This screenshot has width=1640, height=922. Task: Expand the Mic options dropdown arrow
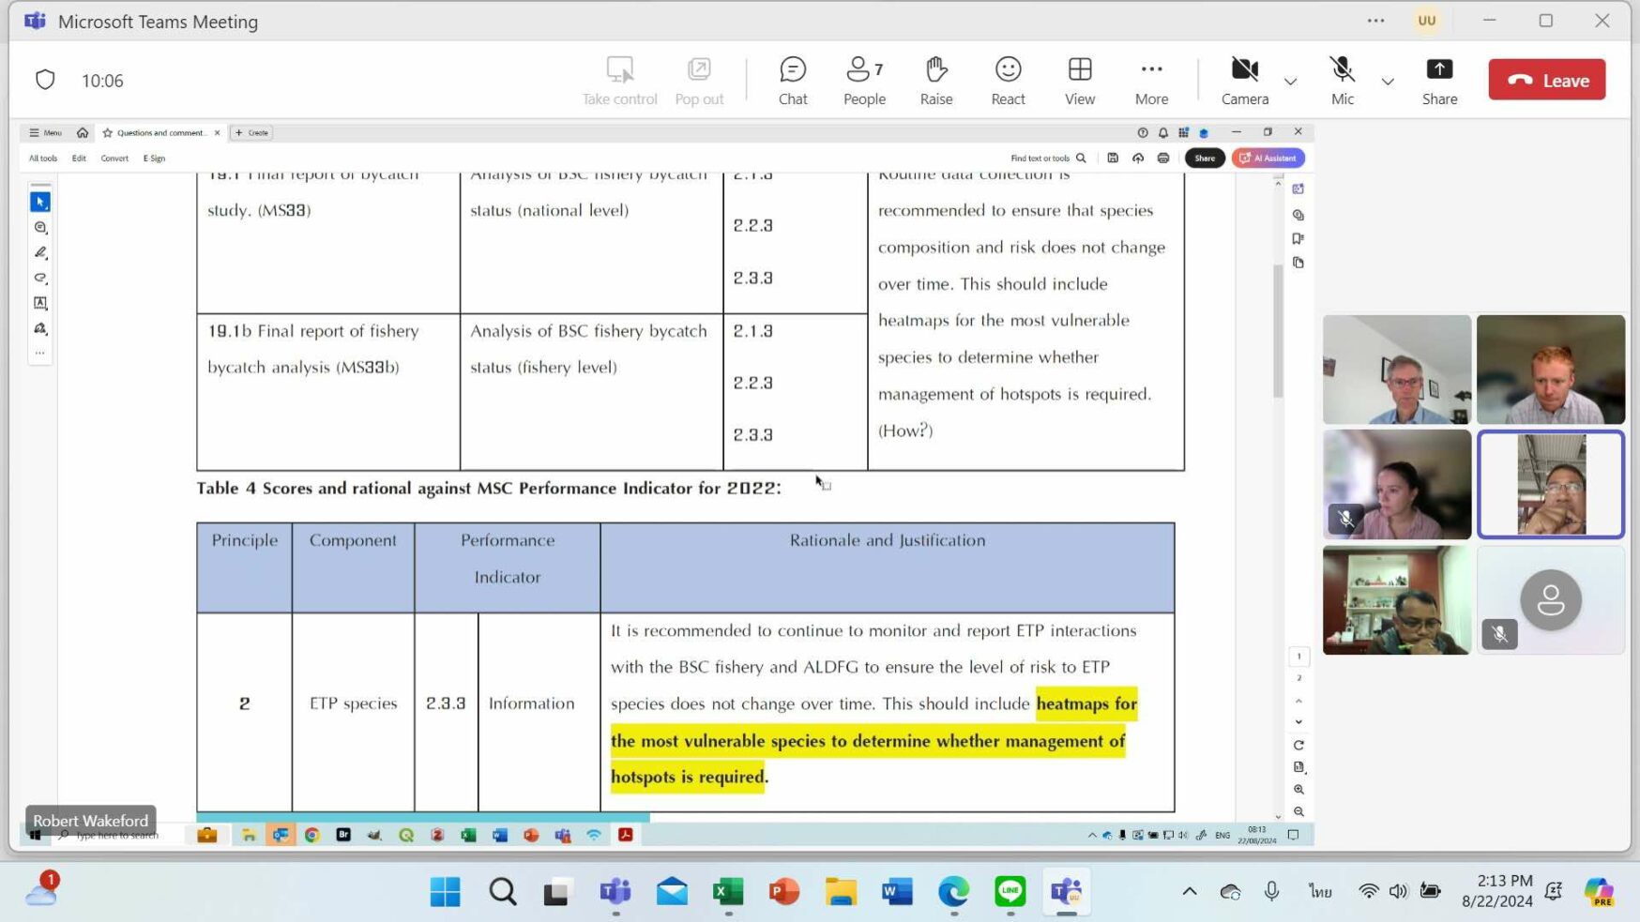1387,82
